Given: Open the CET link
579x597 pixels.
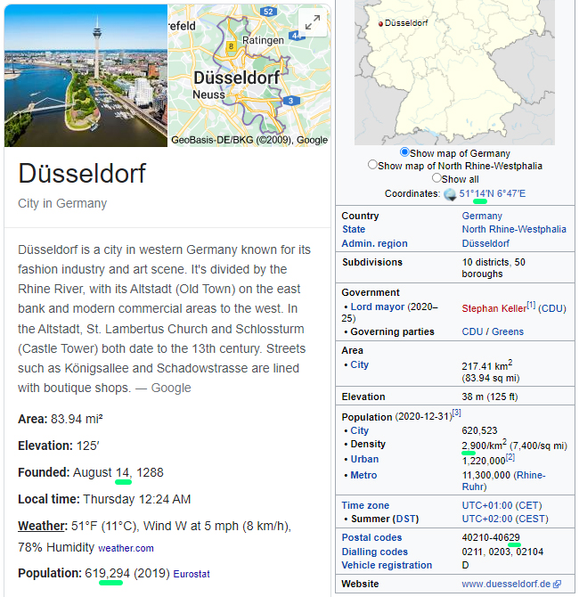Looking at the screenshot, I should coord(528,505).
